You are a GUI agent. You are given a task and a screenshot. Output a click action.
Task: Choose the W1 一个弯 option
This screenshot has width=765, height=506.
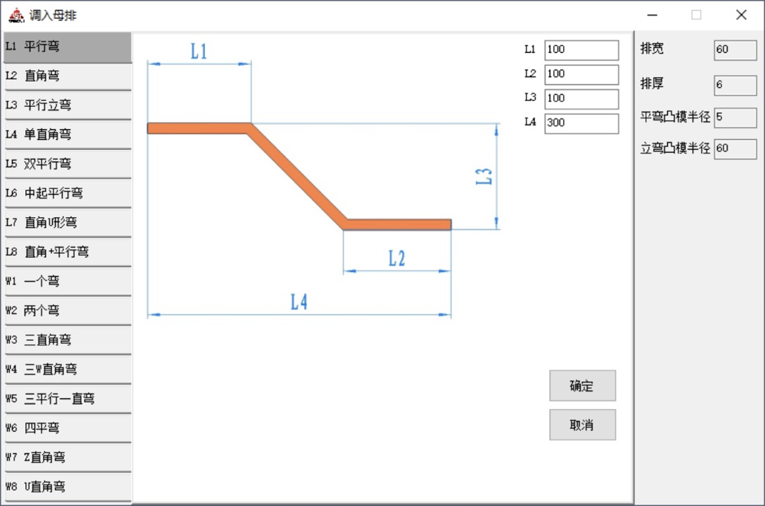coord(67,281)
